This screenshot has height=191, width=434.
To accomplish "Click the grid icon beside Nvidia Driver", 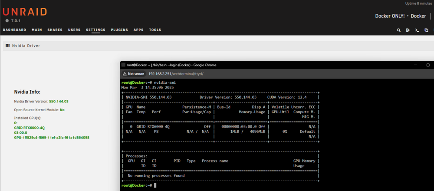I will point(7,46).
